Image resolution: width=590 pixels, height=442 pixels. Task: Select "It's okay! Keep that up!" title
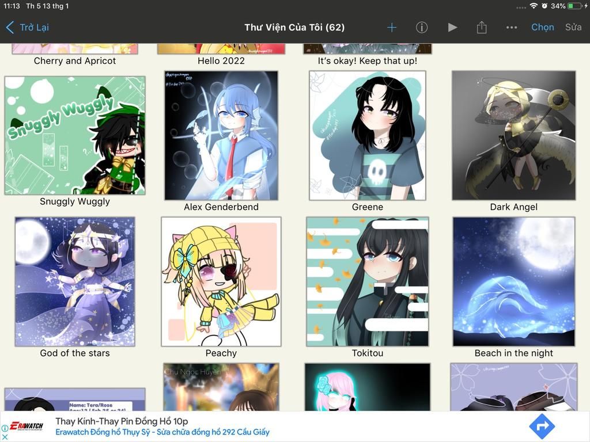tap(367, 61)
